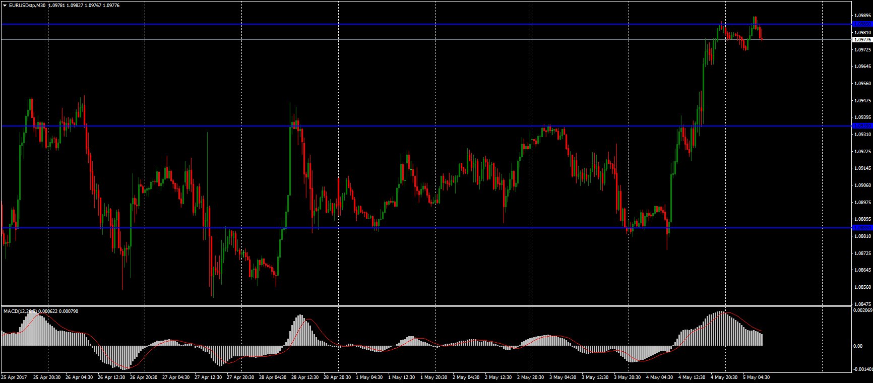The height and width of the screenshot is (383, 873).
Task: Click the 27 Apr 20:30 time label
Action: pos(240,377)
